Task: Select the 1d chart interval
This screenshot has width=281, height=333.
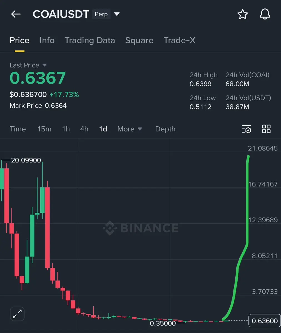Action: (103, 129)
